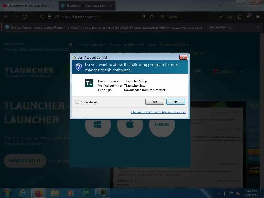
Task: Open Internet Explorer from taskbar
Action: (x=23, y=193)
